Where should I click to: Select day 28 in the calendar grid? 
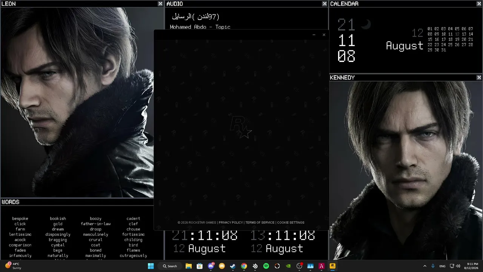click(471, 45)
